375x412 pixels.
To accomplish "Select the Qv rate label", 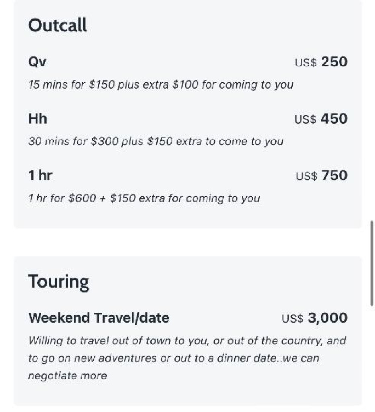I will [x=37, y=62].
